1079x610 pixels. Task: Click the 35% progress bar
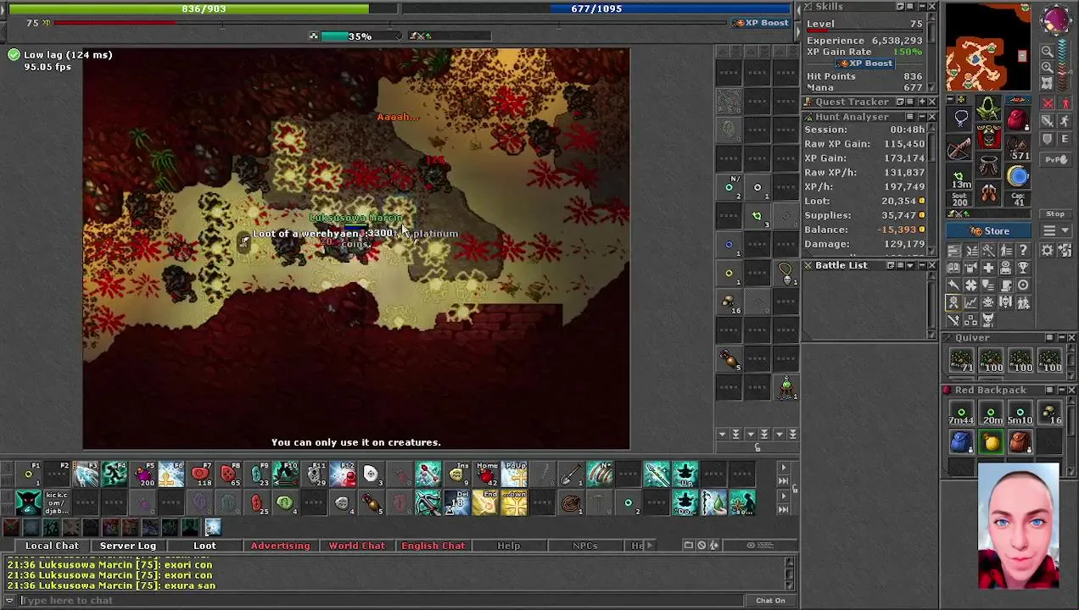coord(360,36)
